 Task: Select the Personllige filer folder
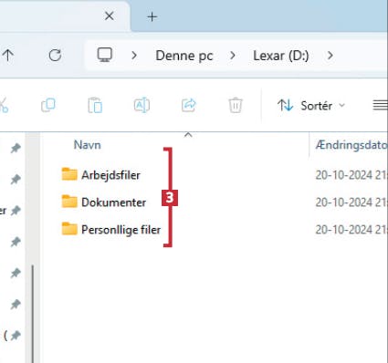(x=121, y=230)
